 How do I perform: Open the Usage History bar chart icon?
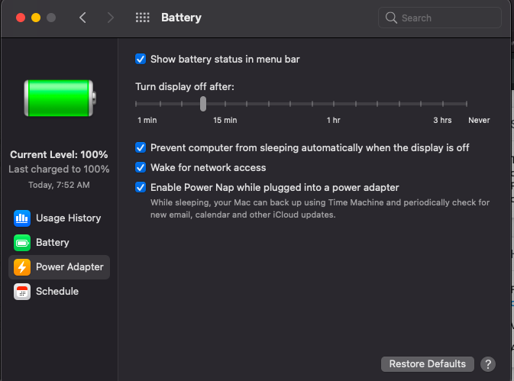pos(22,218)
